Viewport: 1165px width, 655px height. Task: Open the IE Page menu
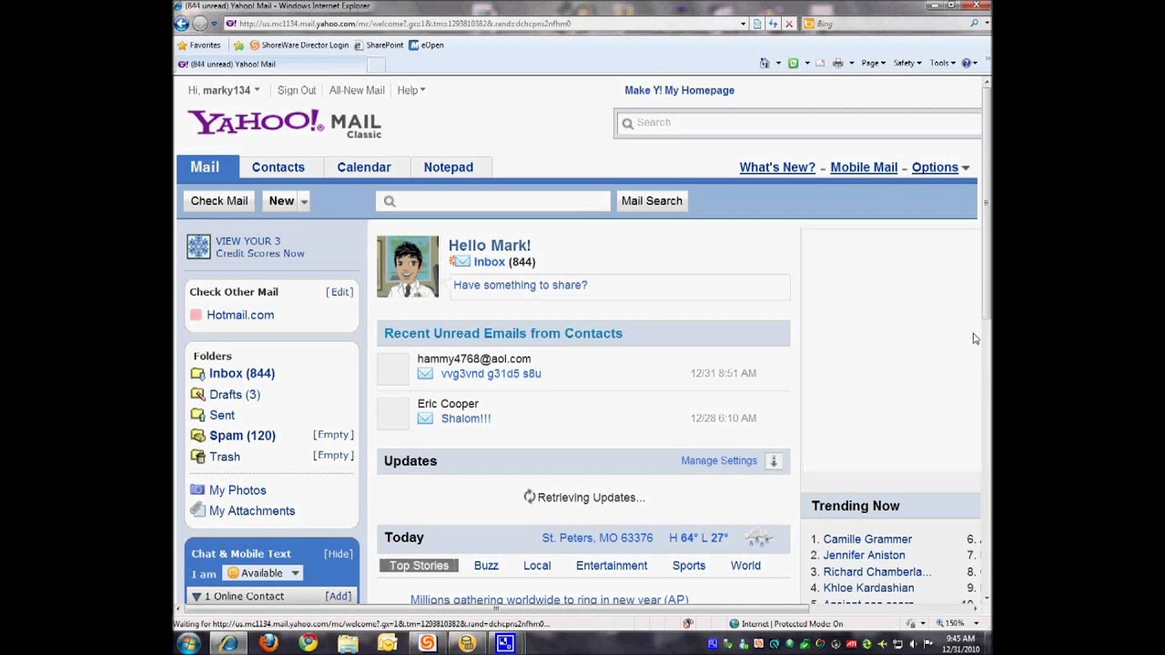point(874,63)
